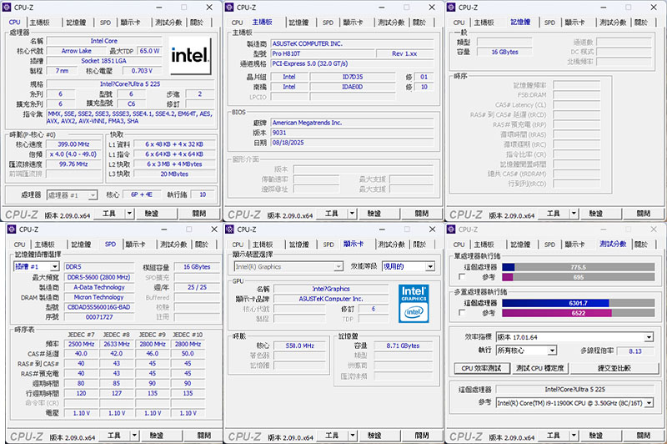Open the 插槽 #1 memory slot dropdown
667x444 pixels.
tap(37, 266)
